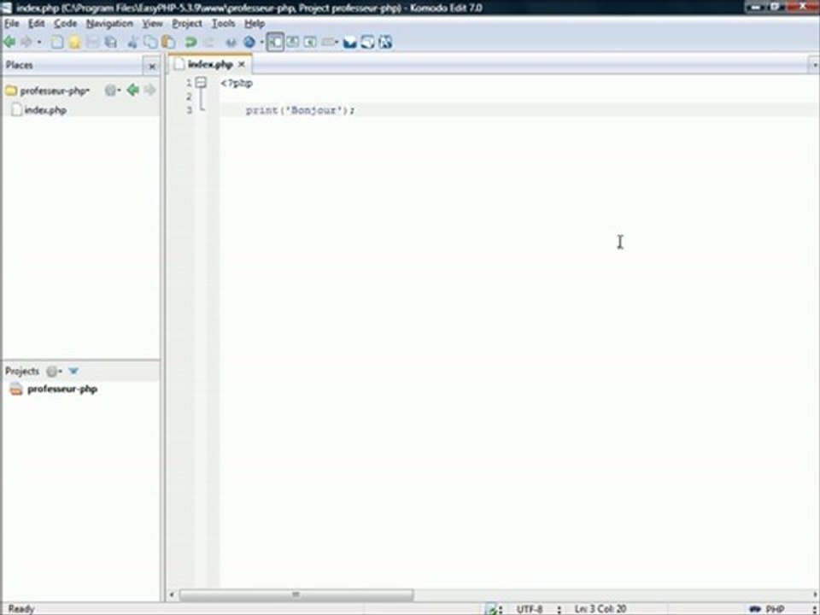Viewport: 820px width, 615px height.
Task: Click the left scroll arrow of editor scrollbar
Action: 172,594
